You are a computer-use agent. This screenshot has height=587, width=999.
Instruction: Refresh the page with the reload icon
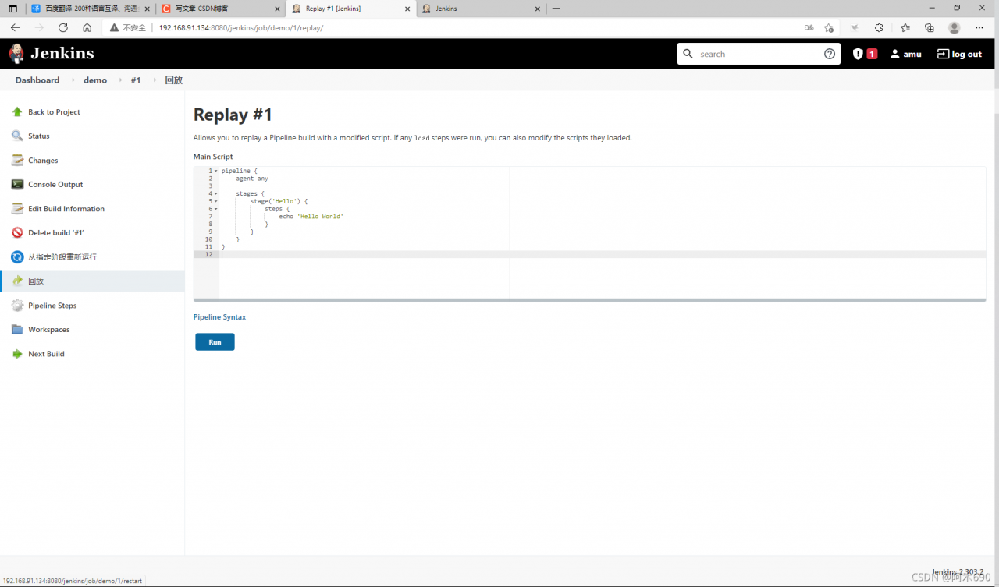point(63,27)
